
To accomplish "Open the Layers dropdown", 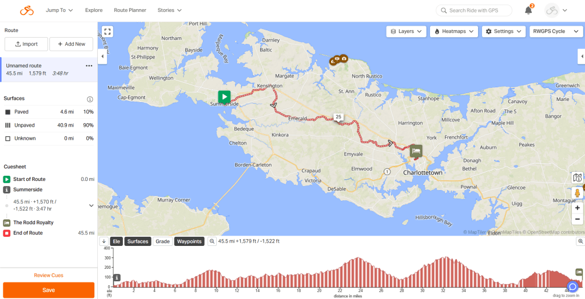I will (407, 31).
